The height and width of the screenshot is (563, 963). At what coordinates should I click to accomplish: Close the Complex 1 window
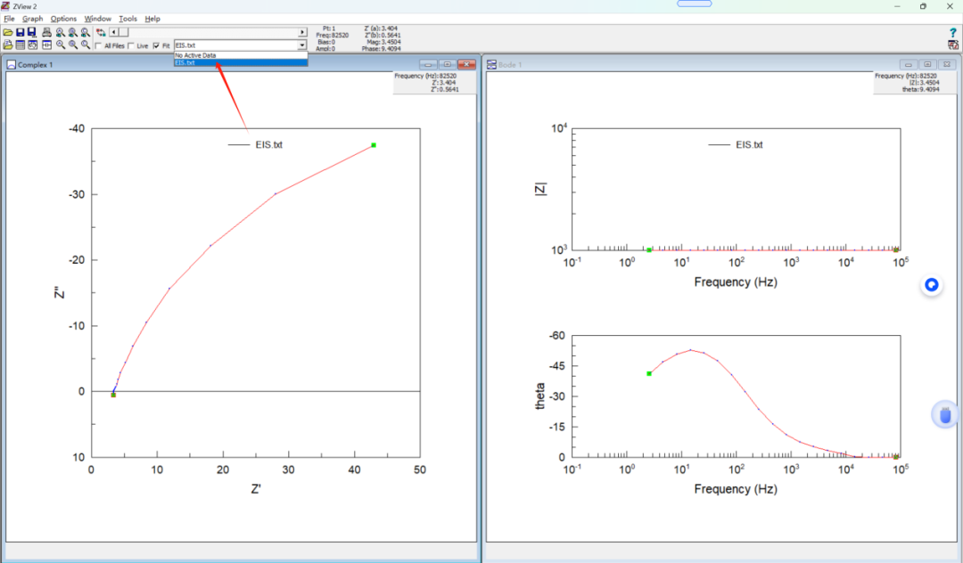point(466,64)
